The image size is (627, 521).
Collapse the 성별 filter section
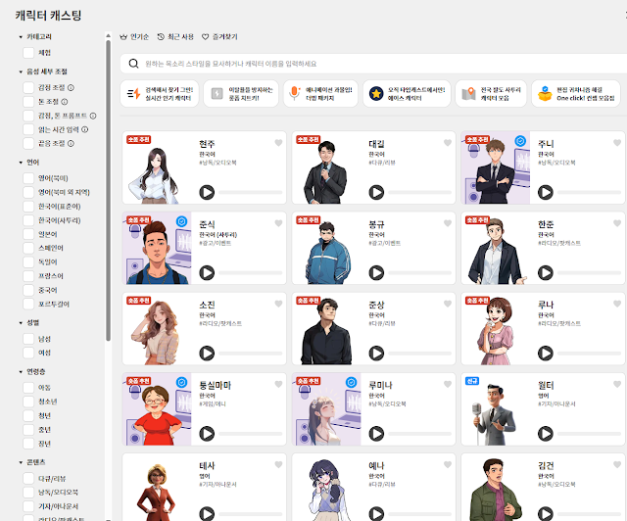click(x=21, y=323)
